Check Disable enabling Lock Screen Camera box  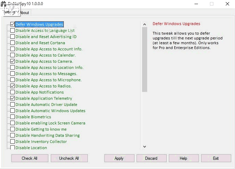(x=13, y=123)
